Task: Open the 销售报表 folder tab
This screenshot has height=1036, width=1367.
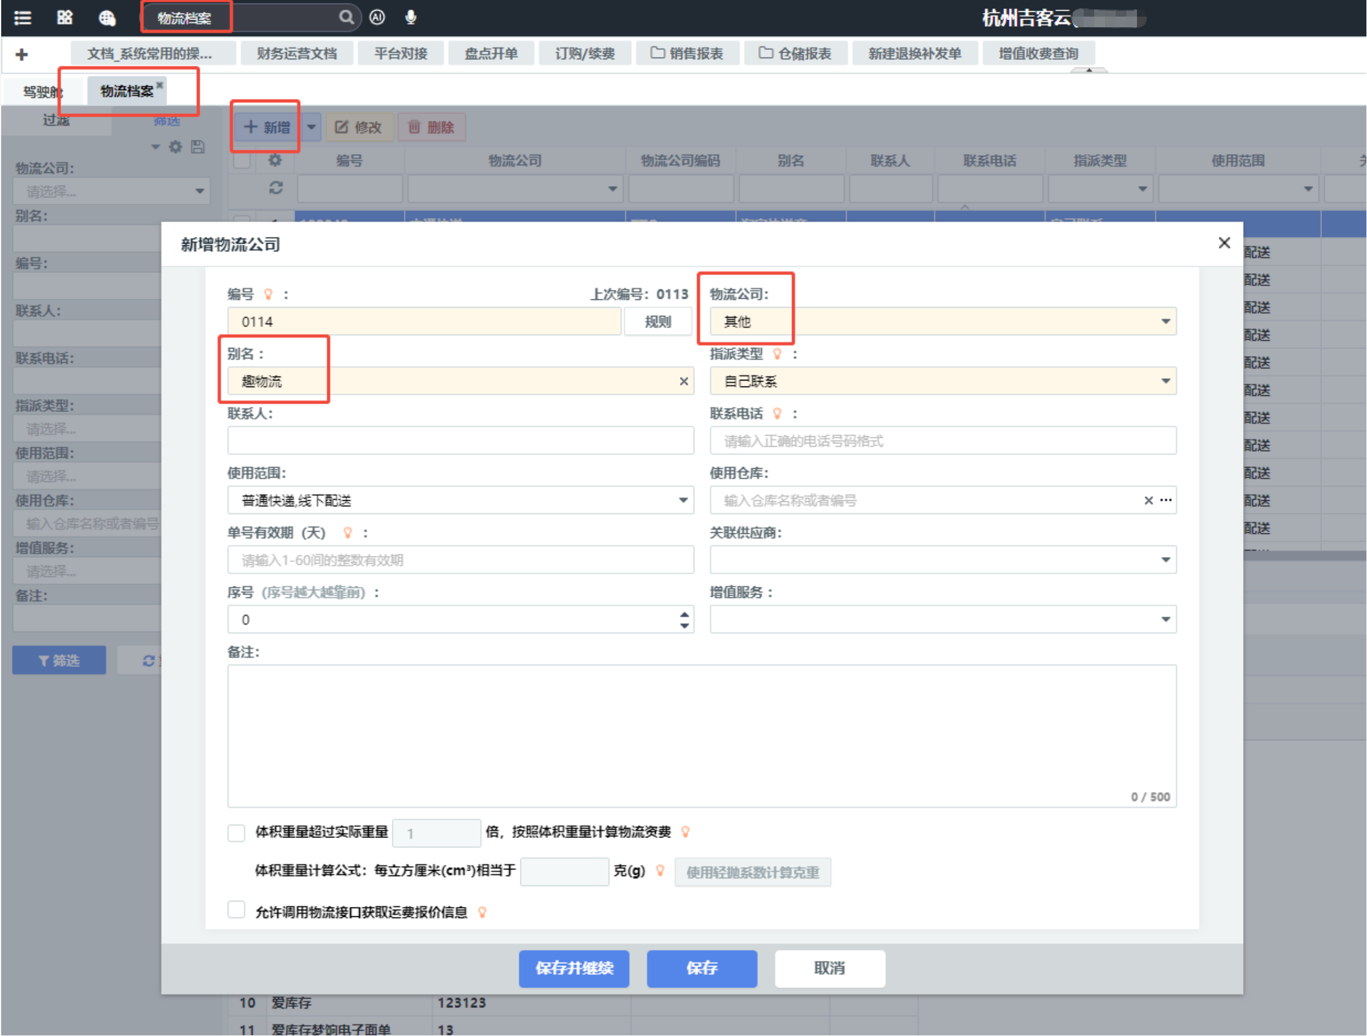Action: [x=686, y=54]
